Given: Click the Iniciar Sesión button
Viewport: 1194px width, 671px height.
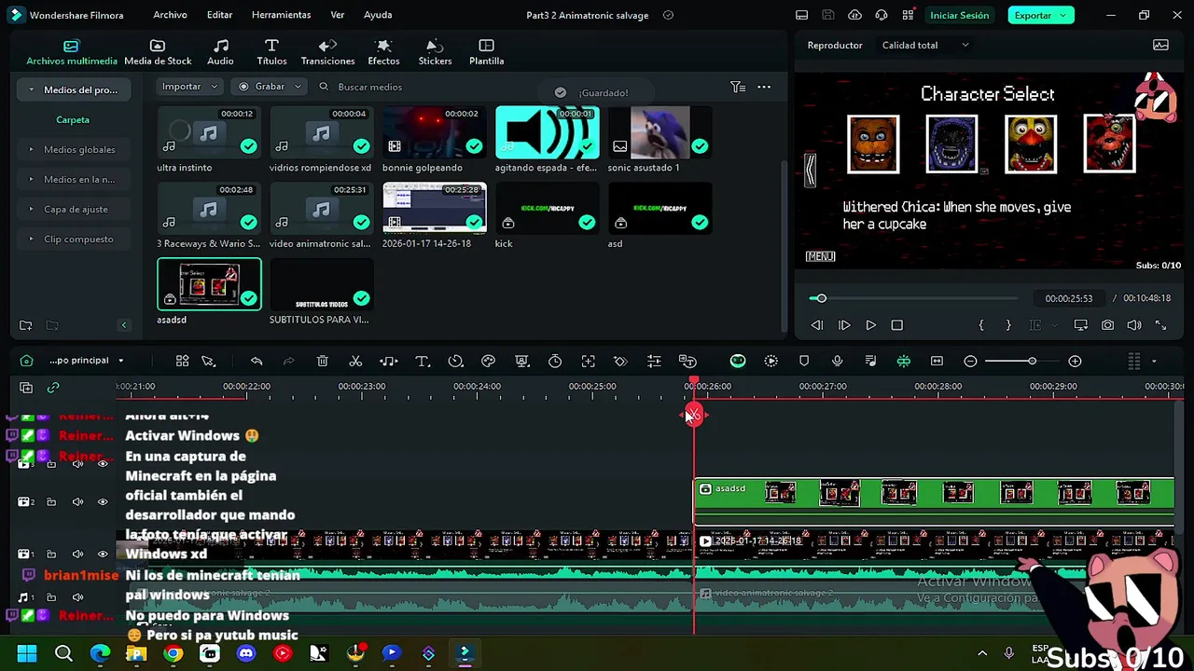Looking at the screenshot, I should pyautogui.click(x=959, y=15).
